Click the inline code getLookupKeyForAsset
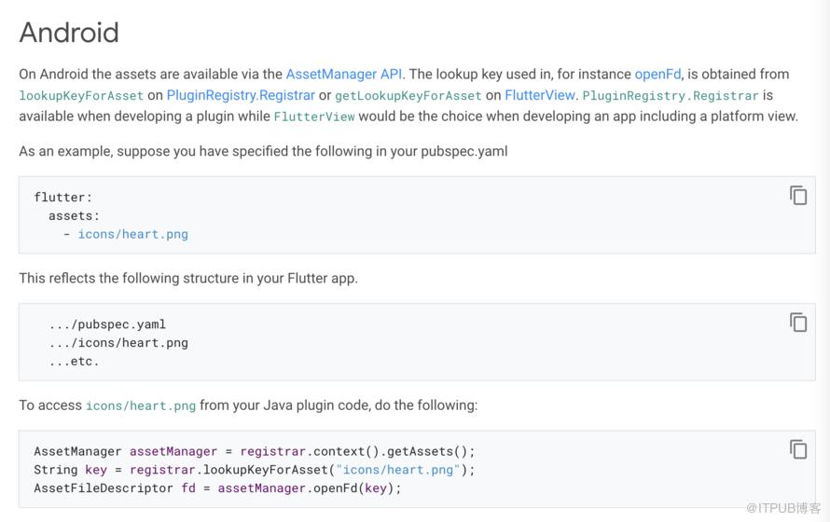The image size is (830, 522). click(408, 96)
